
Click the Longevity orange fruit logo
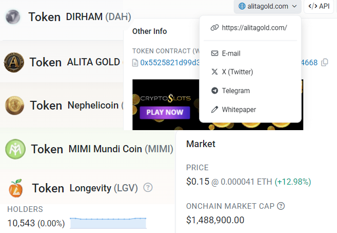pos(16,188)
